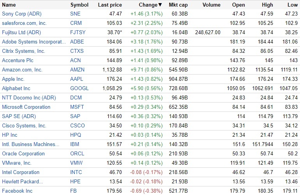Screen dimensions: 300x195
Task: Sort by Mkt cap column header
Action: [x=178, y=5]
